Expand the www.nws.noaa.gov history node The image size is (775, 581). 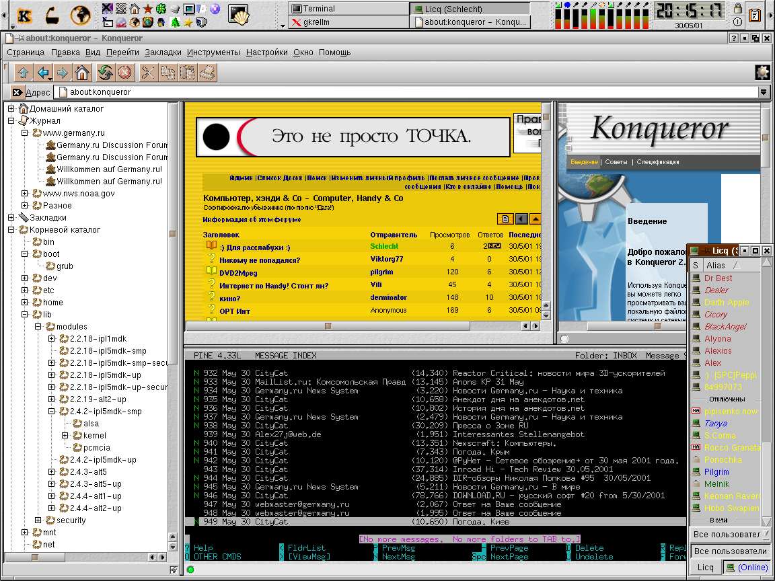tap(25, 193)
